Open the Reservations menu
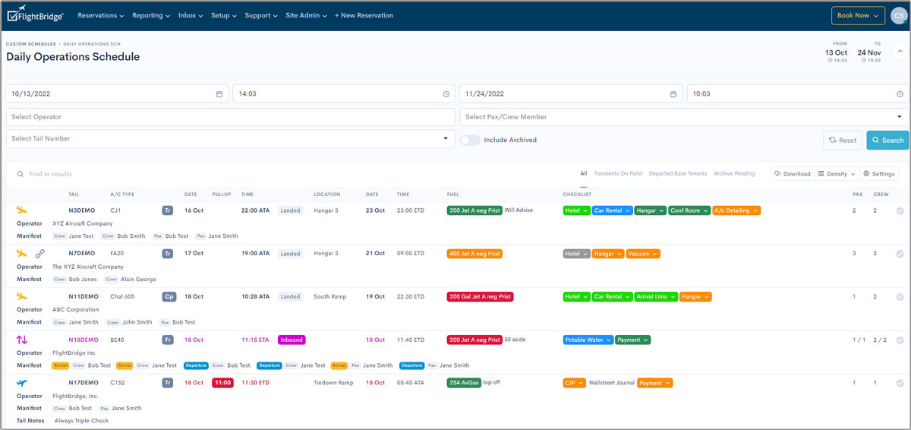The width and height of the screenshot is (911, 430). point(100,15)
